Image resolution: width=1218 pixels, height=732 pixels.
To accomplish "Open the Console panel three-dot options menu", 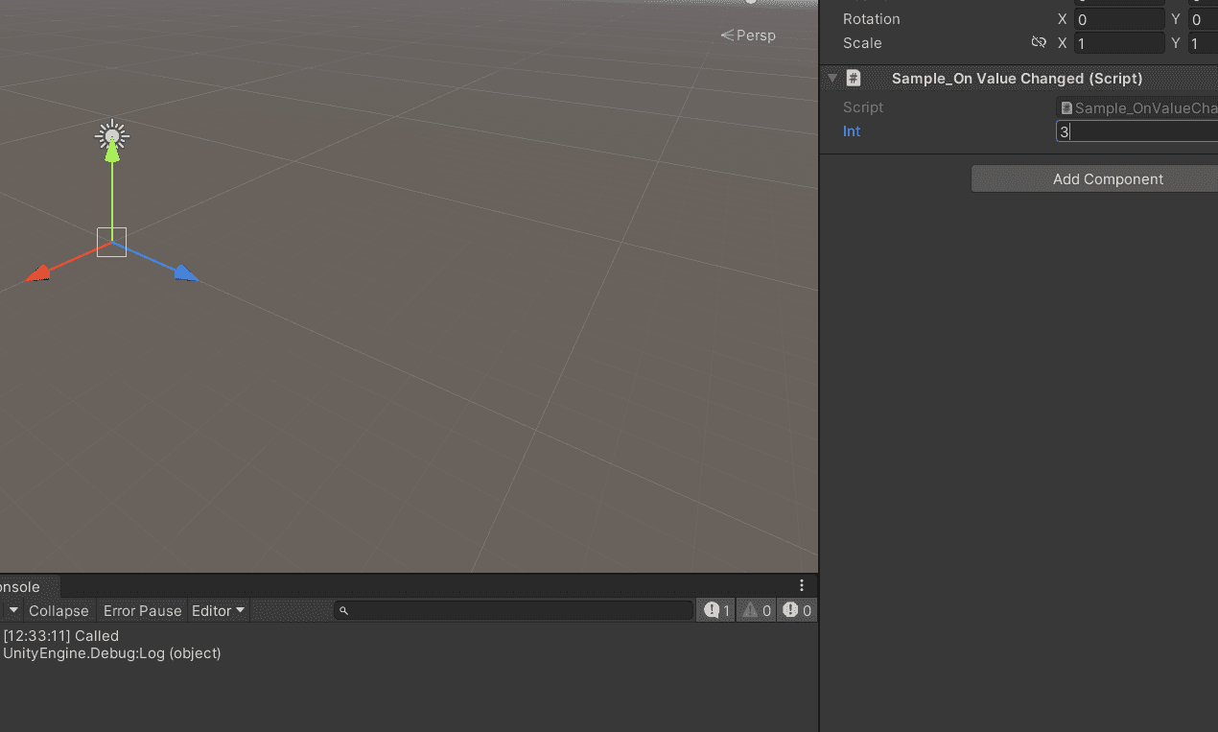I will click(802, 585).
